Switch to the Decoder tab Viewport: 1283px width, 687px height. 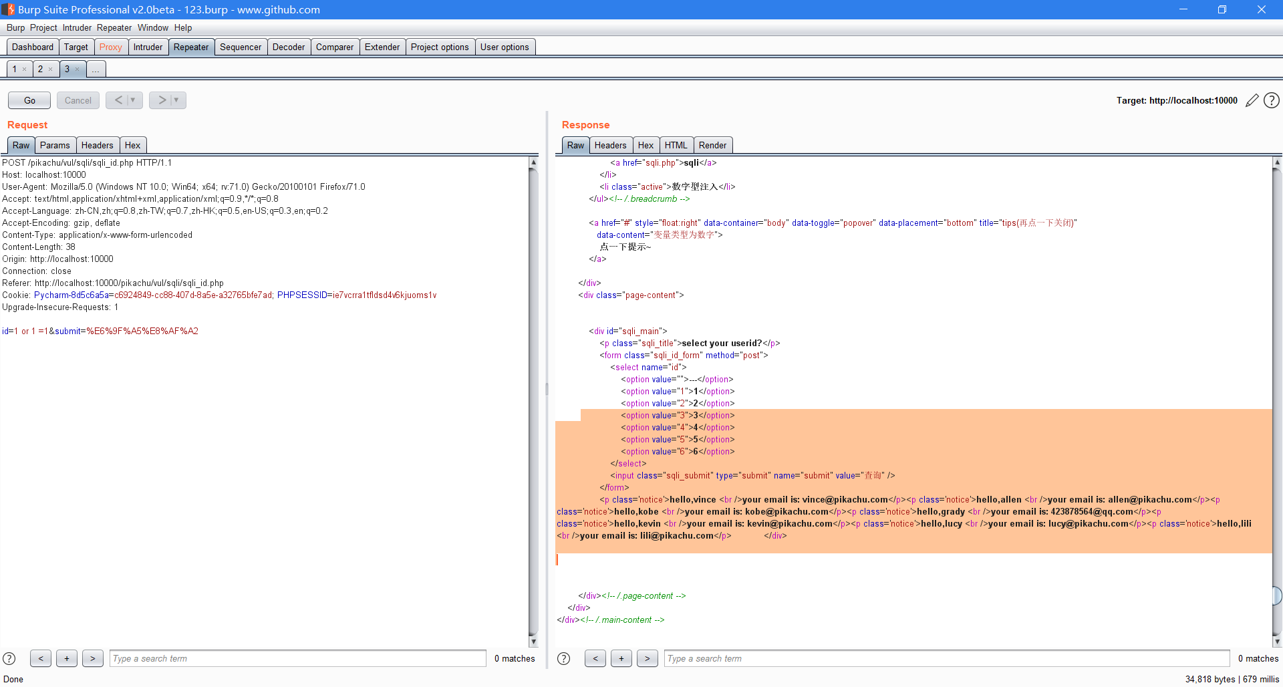pos(289,47)
